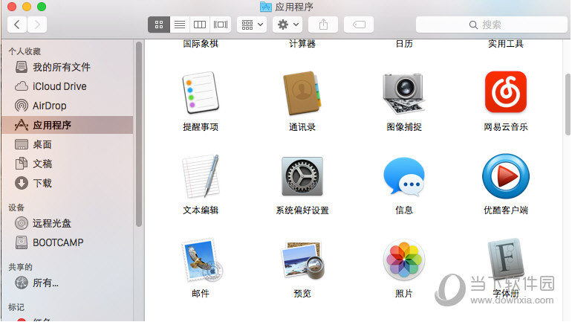Open 系统偏好设置 System Preferences icon
The height and width of the screenshot is (322, 572).
(x=302, y=176)
